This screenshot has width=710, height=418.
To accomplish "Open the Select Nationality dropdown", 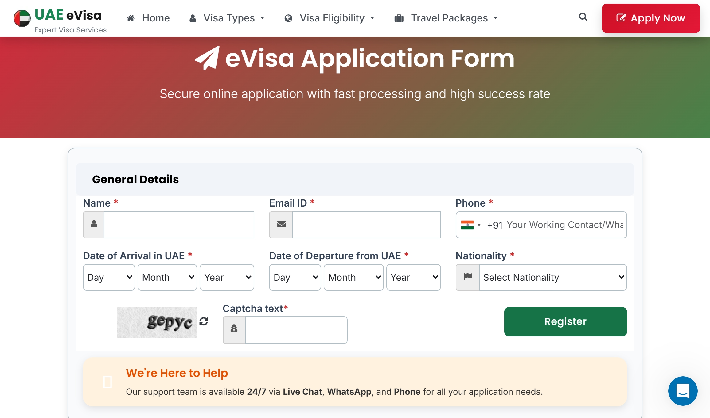I will click(x=553, y=277).
